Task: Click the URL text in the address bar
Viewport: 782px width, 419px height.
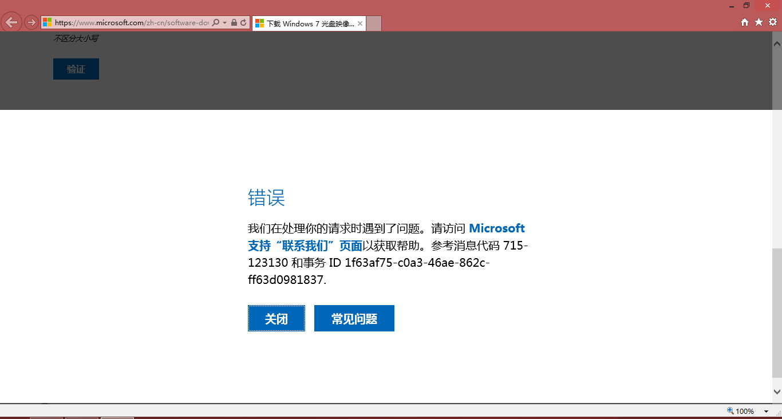Action: tap(132, 23)
